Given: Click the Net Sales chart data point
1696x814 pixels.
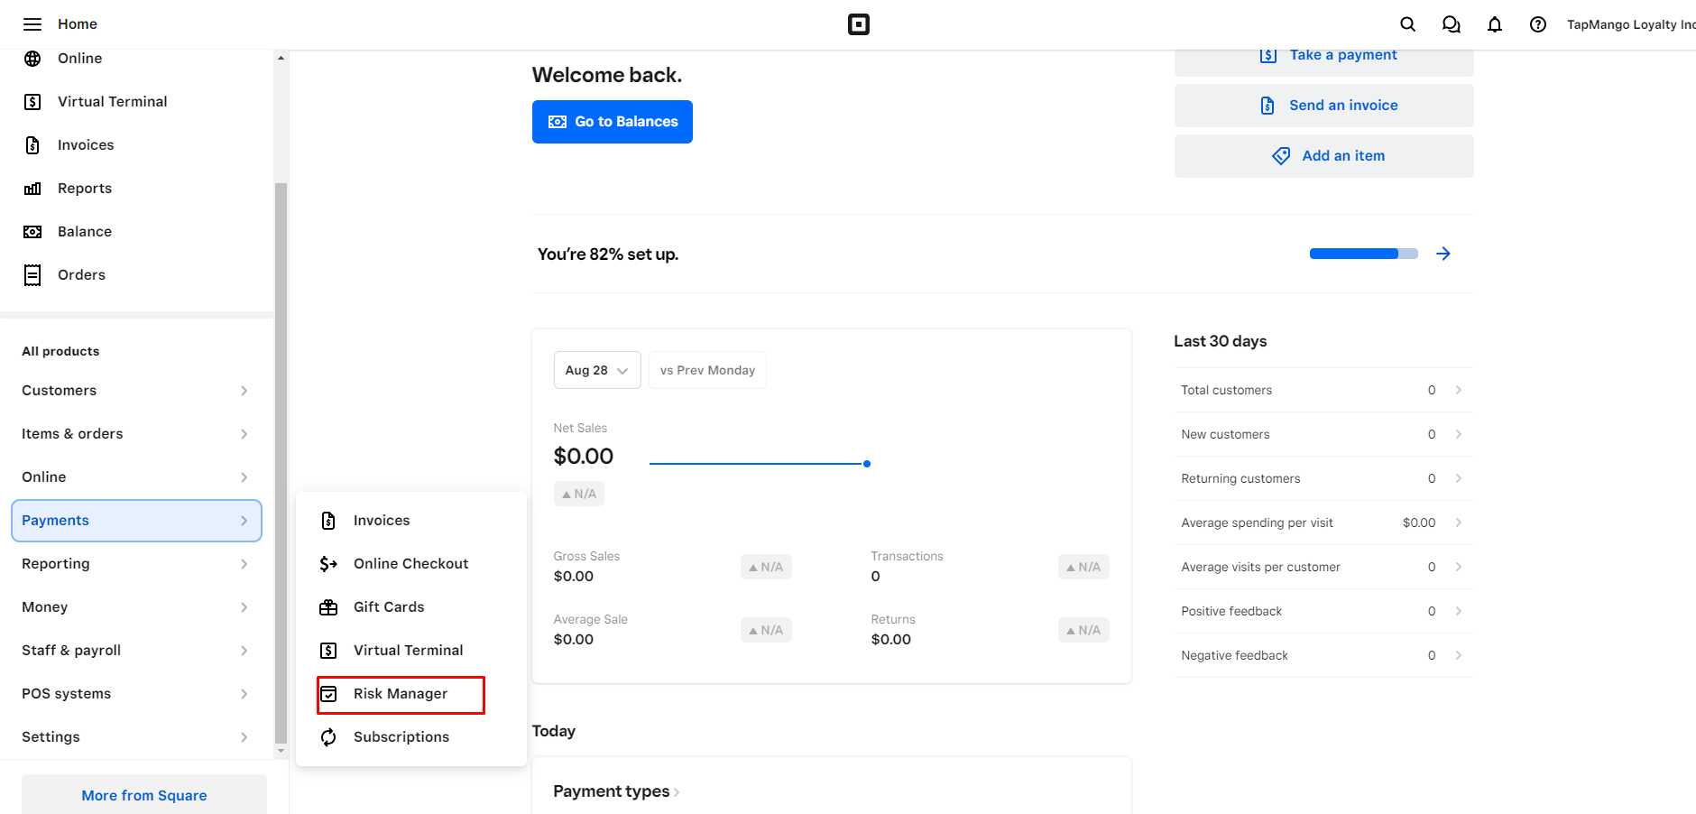Looking at the screenshot, I should point(867,464).
